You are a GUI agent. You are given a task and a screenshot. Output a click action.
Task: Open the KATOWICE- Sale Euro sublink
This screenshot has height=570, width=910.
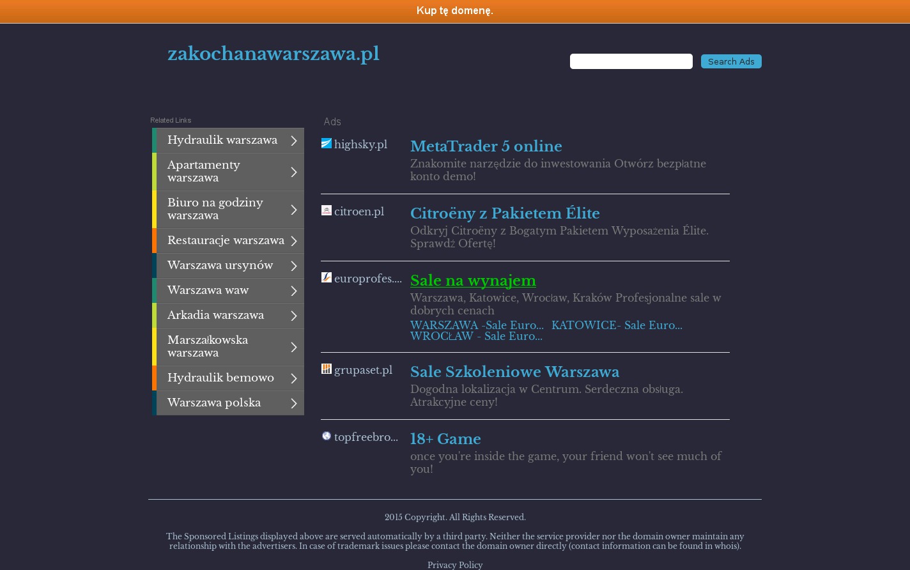click(616, 325)
